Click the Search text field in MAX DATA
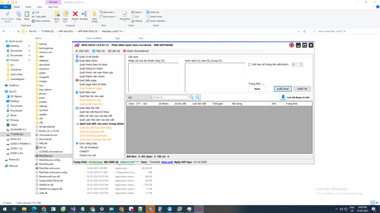Viewport: 380px width, 213px height. [x=171, y=97]
